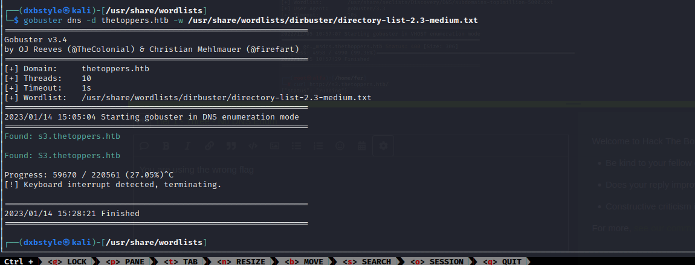The height and width of the screenshot is (265, 695).
Task: Choose RESIZE mode in the status bar
Action: [241, 261]
